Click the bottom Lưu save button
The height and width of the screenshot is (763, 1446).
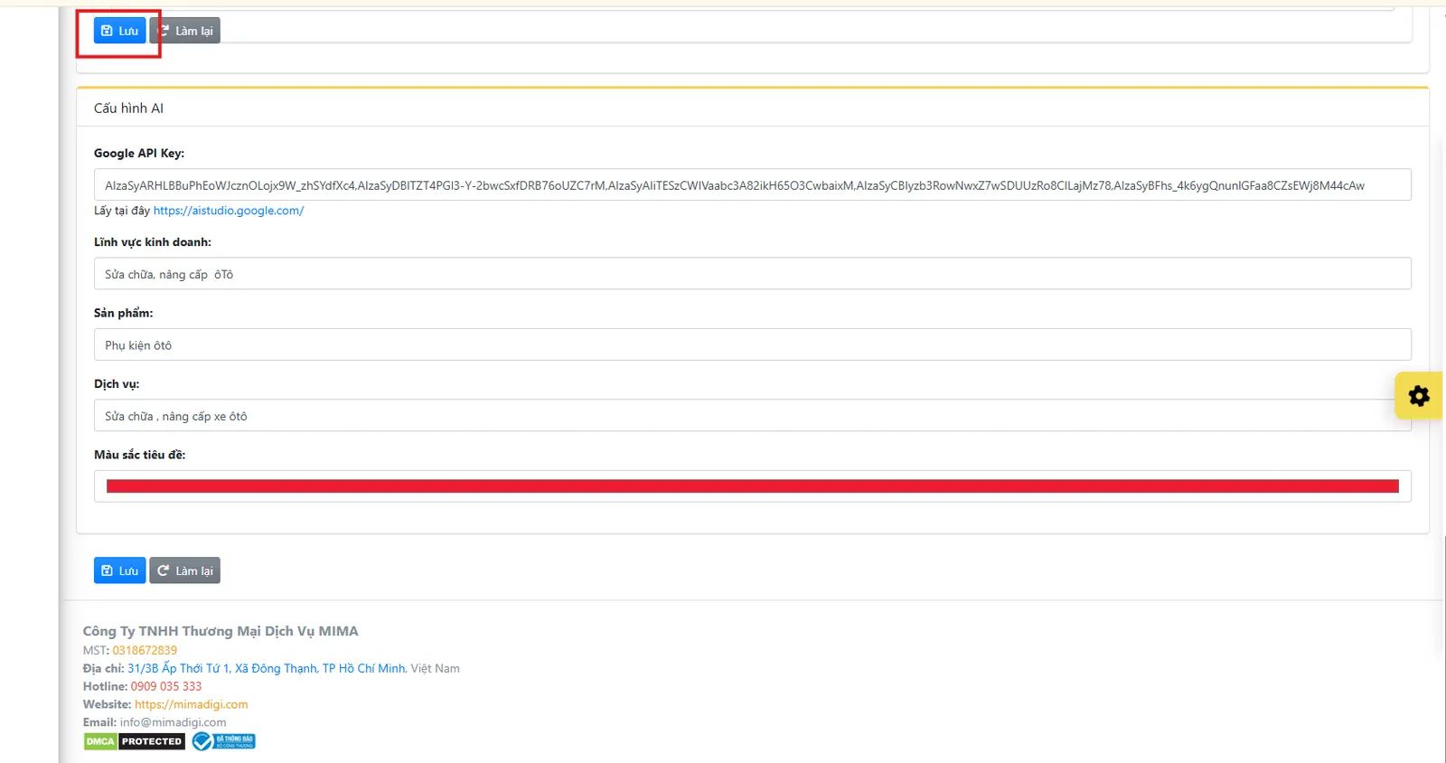pyautogui.click(x=119, y=570)
